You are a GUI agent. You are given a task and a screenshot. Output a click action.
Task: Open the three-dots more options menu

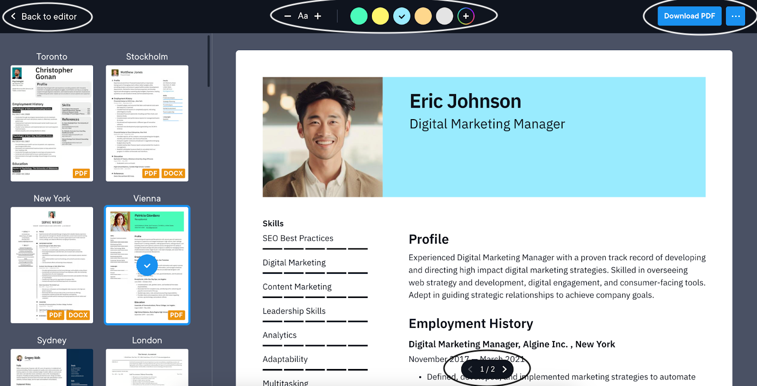tap(735, 16)
